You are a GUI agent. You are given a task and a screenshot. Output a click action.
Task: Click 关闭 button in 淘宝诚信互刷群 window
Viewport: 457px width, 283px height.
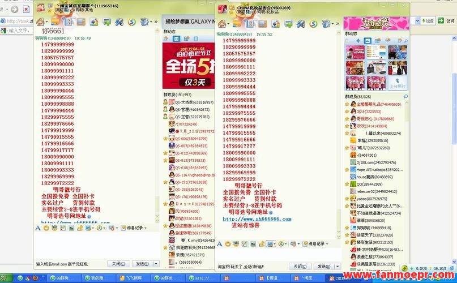pyautogui.click(x=118, y=264)
